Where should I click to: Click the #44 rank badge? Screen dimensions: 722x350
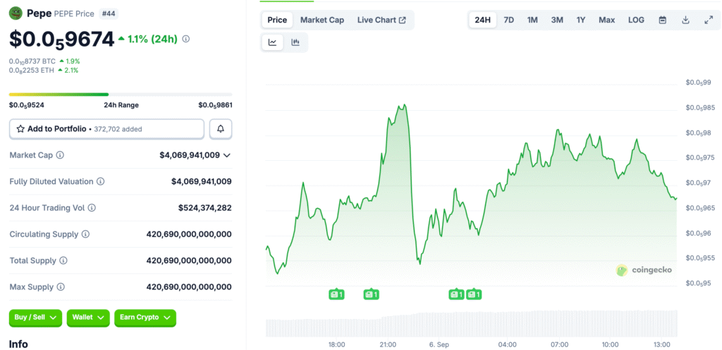108,14
